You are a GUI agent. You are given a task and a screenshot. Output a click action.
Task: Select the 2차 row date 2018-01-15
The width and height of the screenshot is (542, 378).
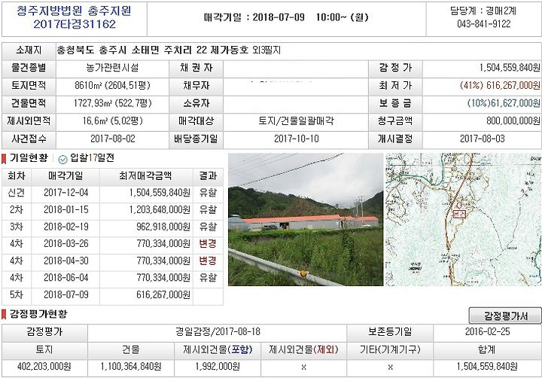tap(66, 209)
